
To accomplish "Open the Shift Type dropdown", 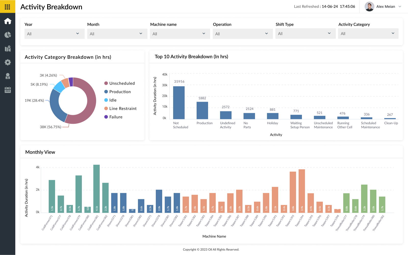I will pos(305,34).
